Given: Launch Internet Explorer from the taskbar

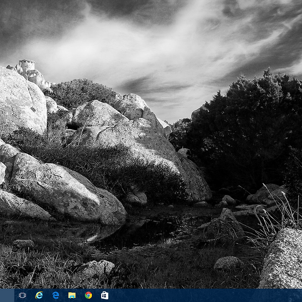Looking at the screenshot, I should coord(39,295).
